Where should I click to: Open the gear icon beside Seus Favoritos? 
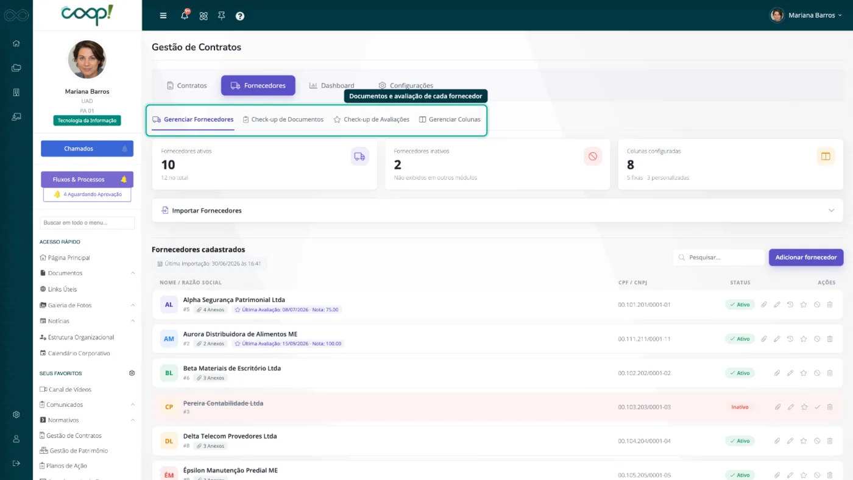point(132,373)
